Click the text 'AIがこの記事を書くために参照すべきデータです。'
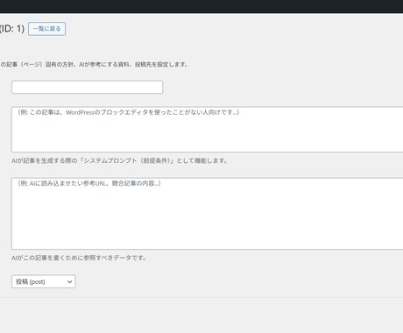 (x=79, y=258)
